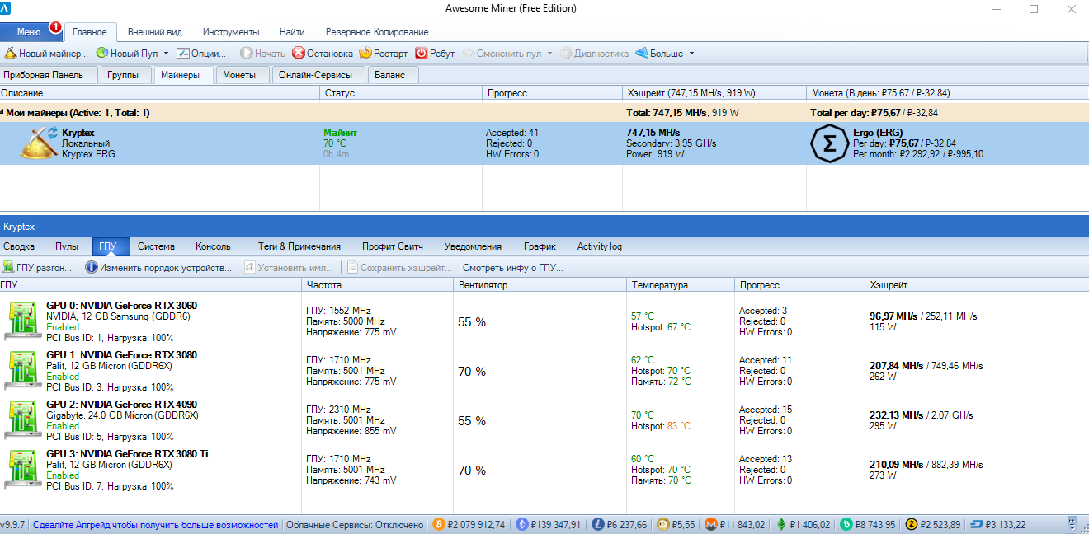Click the Dash coin icon in status bar

pyautogui.click(x=977, y=524)
